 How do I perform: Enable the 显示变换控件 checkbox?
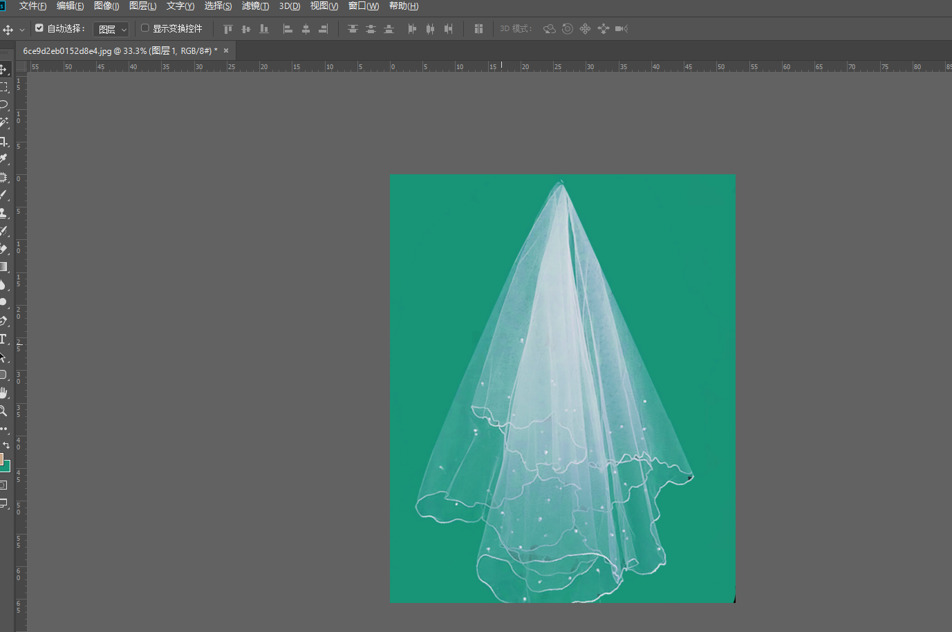click(145, 28)
